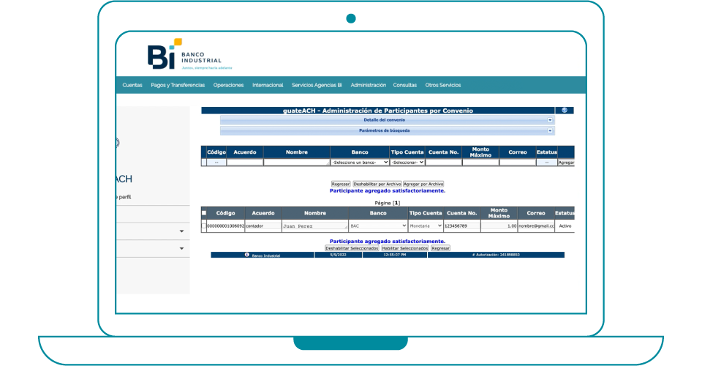702x366 pixels.
Task: Open the Cuentas menu
Action: (x=132, y=85)
